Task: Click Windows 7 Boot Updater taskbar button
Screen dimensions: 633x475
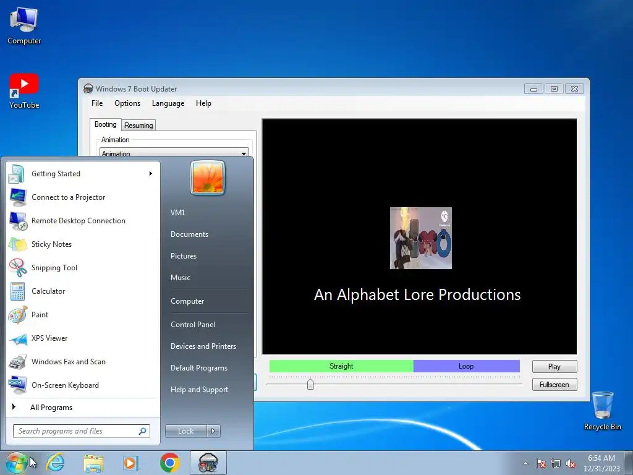Action: point(208,463)
